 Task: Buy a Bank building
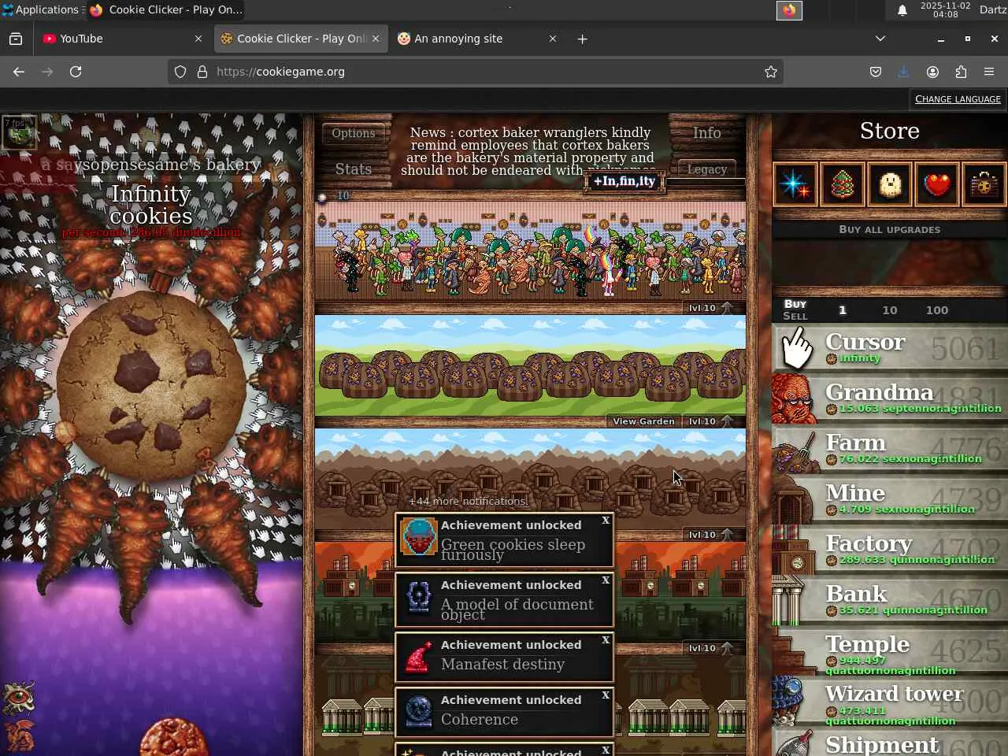point(890,601)
